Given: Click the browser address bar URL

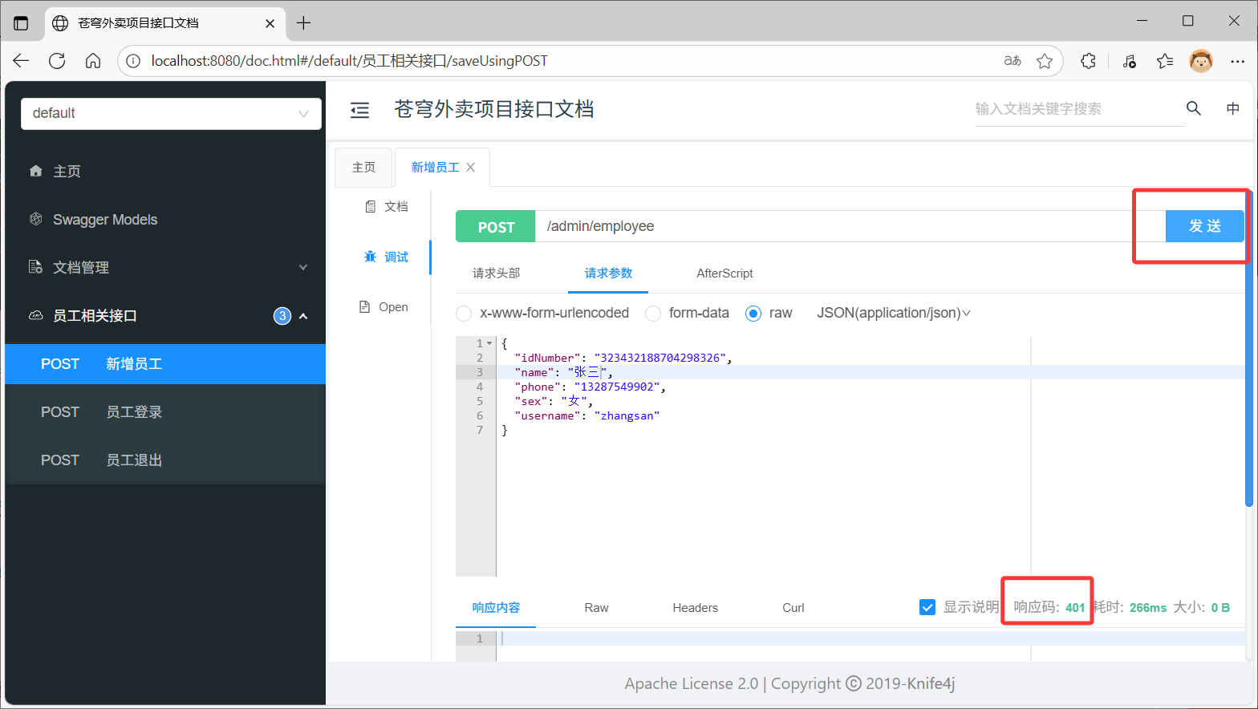Looking at the screenshot, I should [x=350, y=61].
